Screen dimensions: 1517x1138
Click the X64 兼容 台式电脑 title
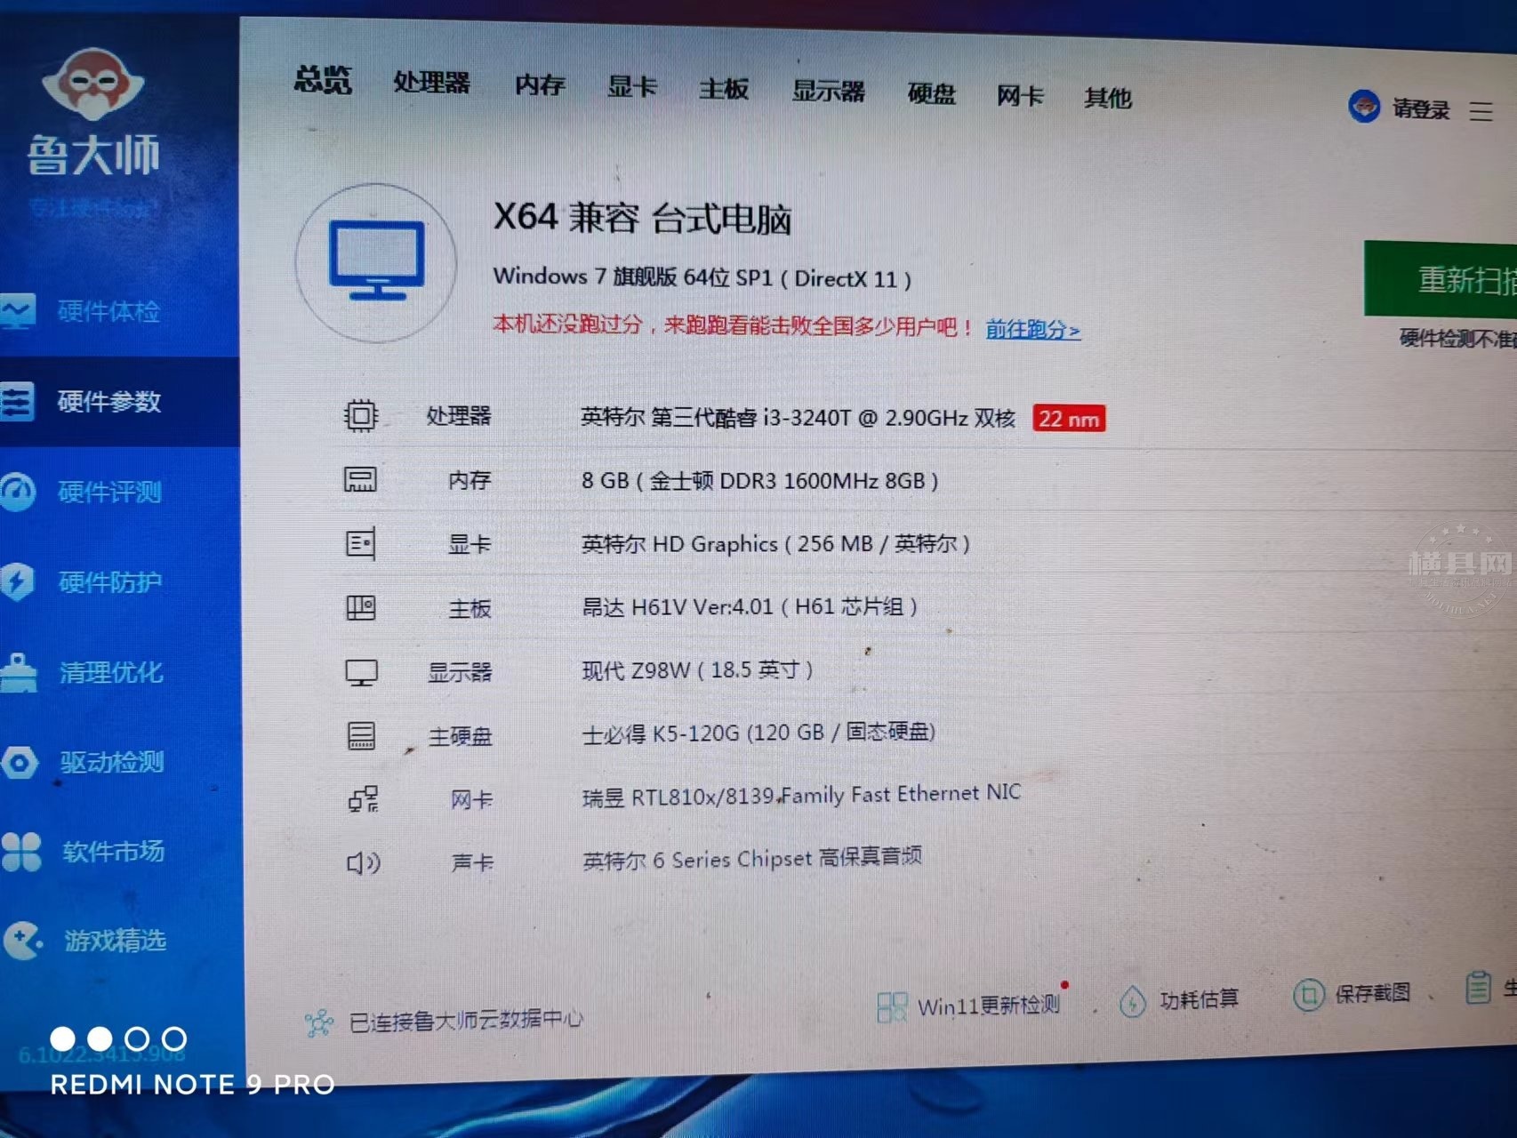point(642,217)
